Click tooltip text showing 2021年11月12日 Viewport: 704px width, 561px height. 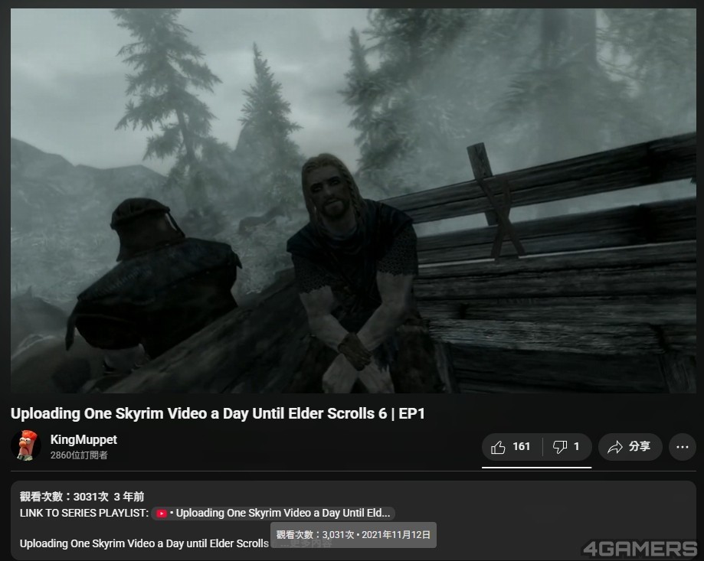pos(353,534)
